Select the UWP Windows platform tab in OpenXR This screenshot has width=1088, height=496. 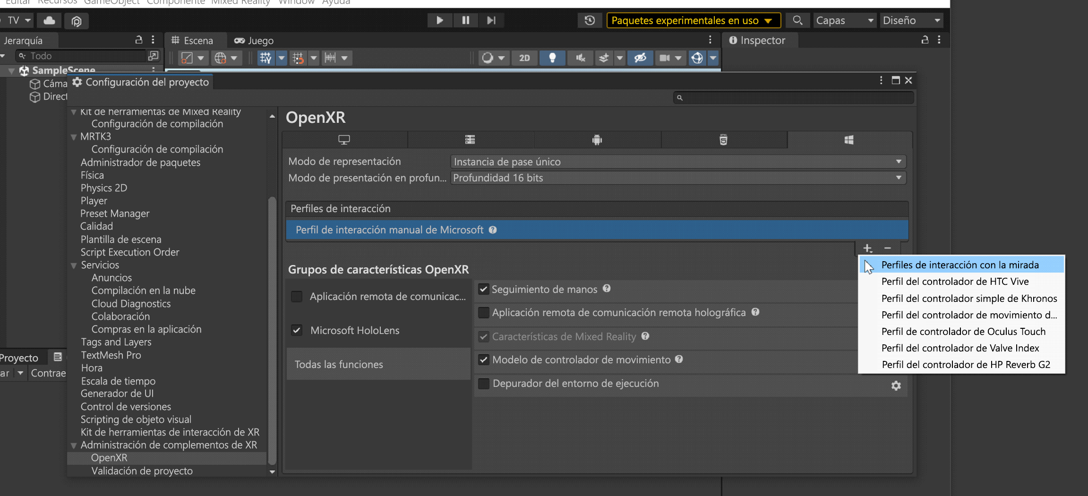coord(849,139)
